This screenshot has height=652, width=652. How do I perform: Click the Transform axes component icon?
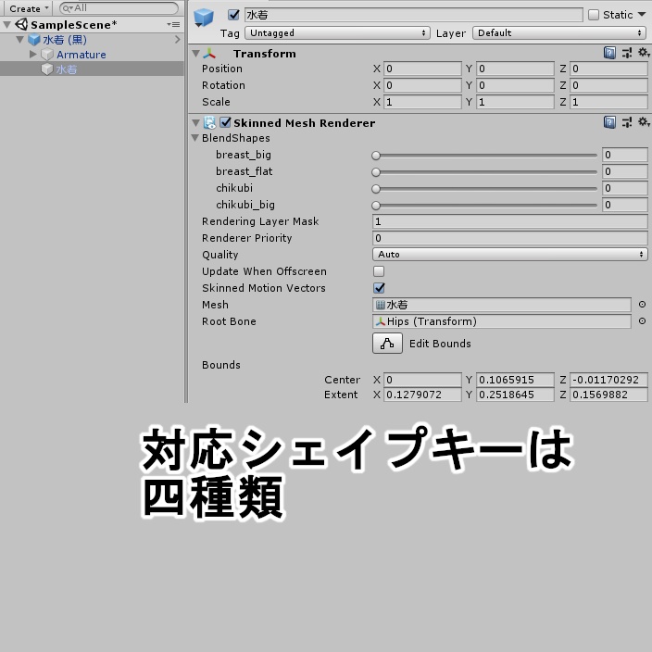[x=209, y=53]
